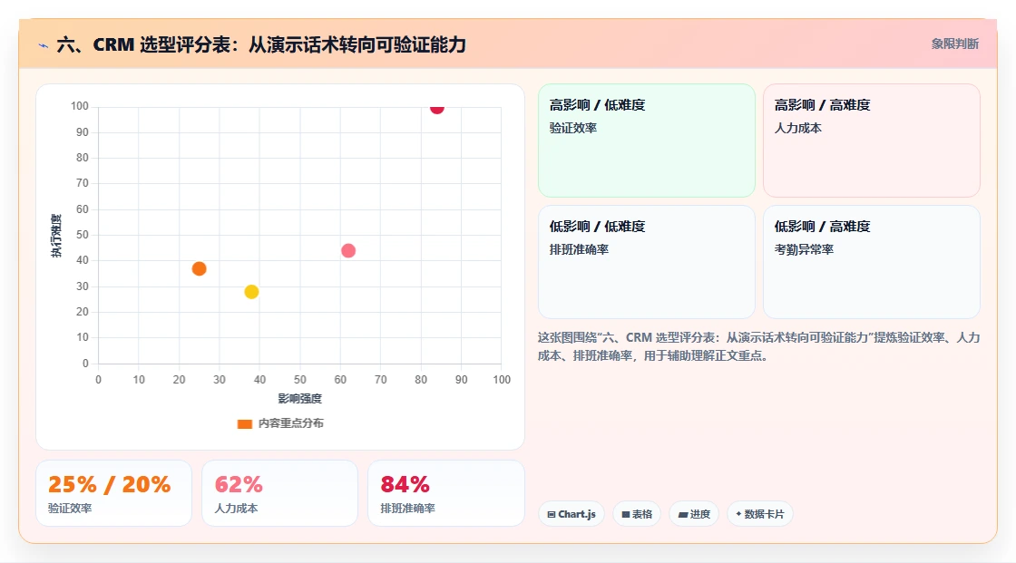Screen dimensions: 1016x563
Task: Click the lightning icon beside the title
Action: pyautogui.click(x=44, y=45)
